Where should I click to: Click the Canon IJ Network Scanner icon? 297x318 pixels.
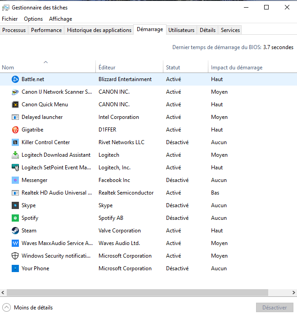point(15,92)
